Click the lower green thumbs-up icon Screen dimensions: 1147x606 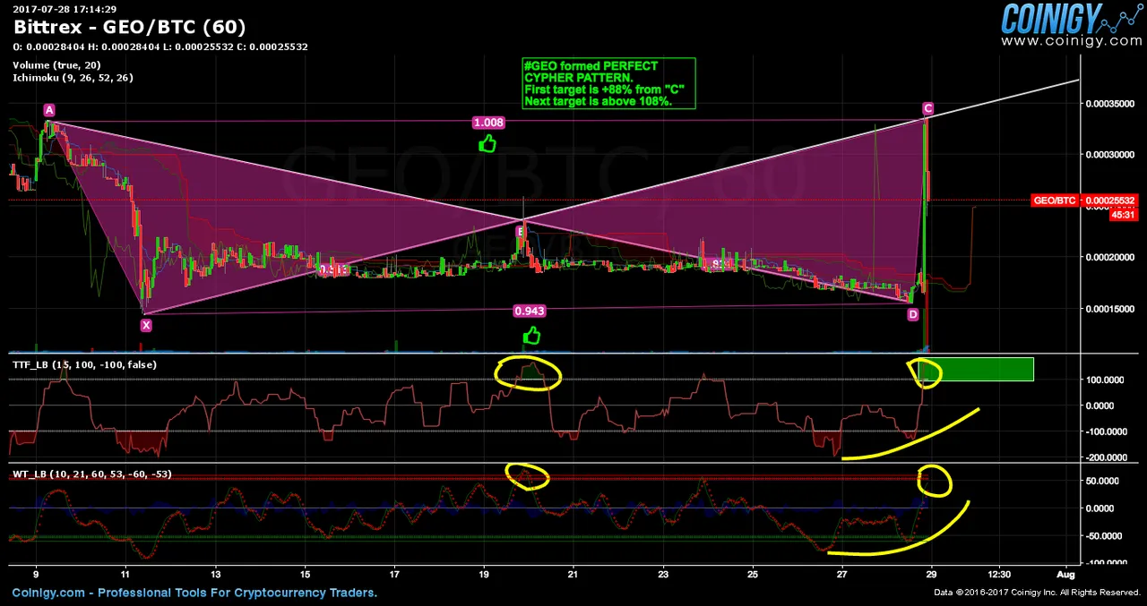[532, 336]
